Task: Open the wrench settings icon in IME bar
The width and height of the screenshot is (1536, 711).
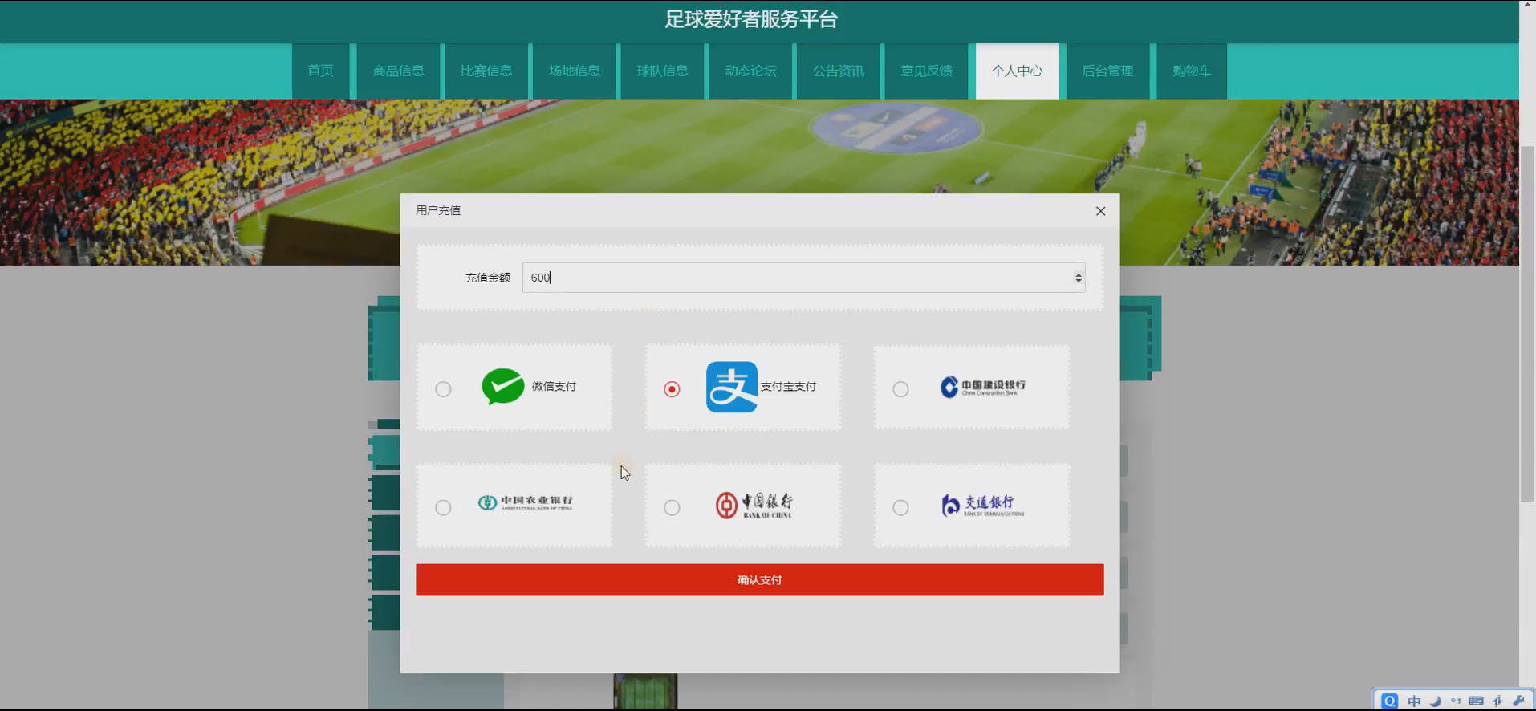Action: 1518,701
